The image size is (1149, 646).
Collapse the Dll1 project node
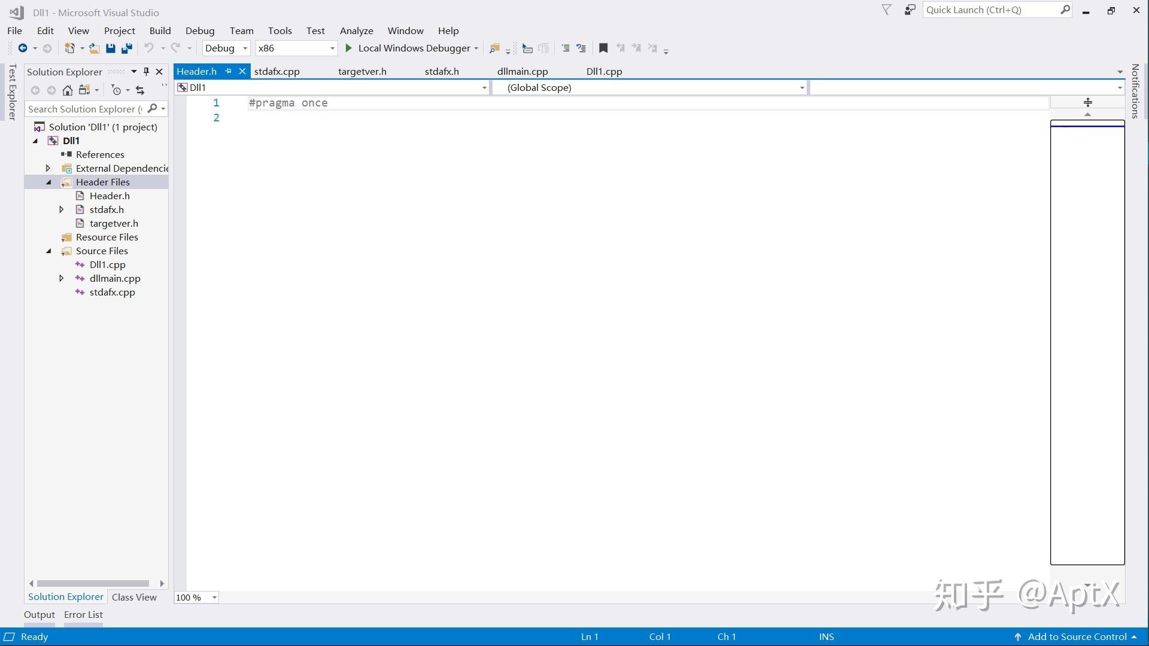[35, 141]
